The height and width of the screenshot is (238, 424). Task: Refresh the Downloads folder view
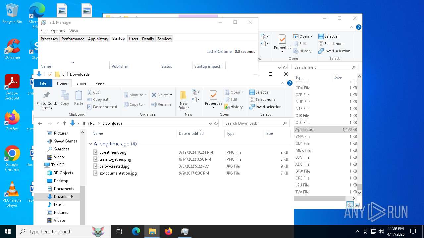point(216,123)
